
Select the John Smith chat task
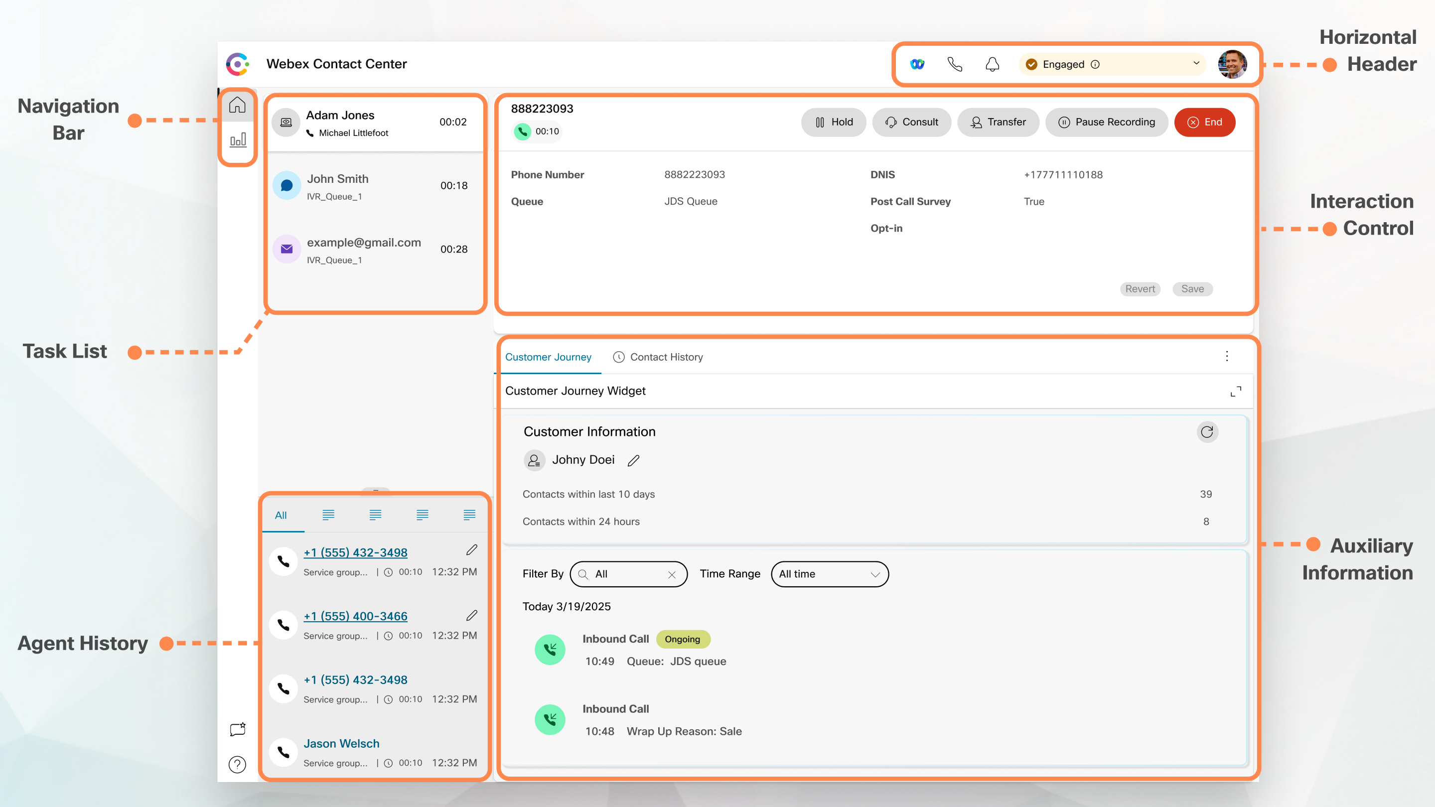[376, 186]
